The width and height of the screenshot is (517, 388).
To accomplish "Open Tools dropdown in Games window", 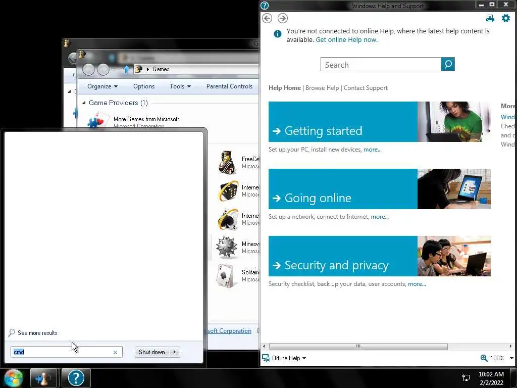I will 180,86.
